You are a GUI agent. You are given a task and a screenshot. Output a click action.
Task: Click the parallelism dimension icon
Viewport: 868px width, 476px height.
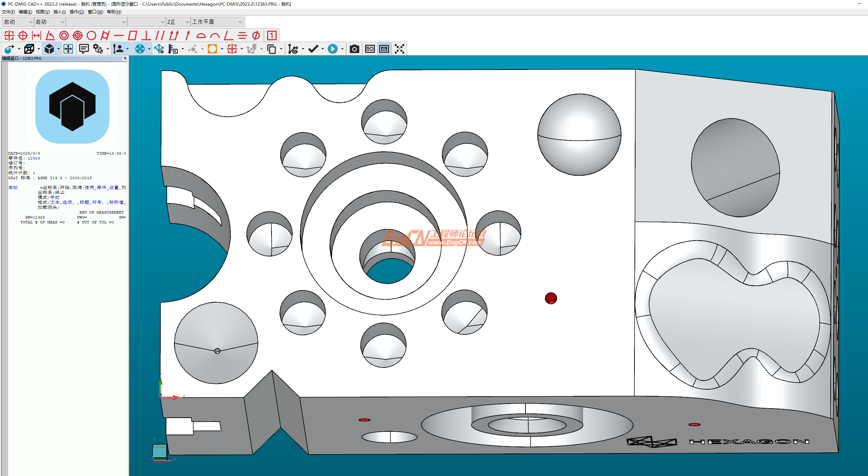[x=160, y=35]
